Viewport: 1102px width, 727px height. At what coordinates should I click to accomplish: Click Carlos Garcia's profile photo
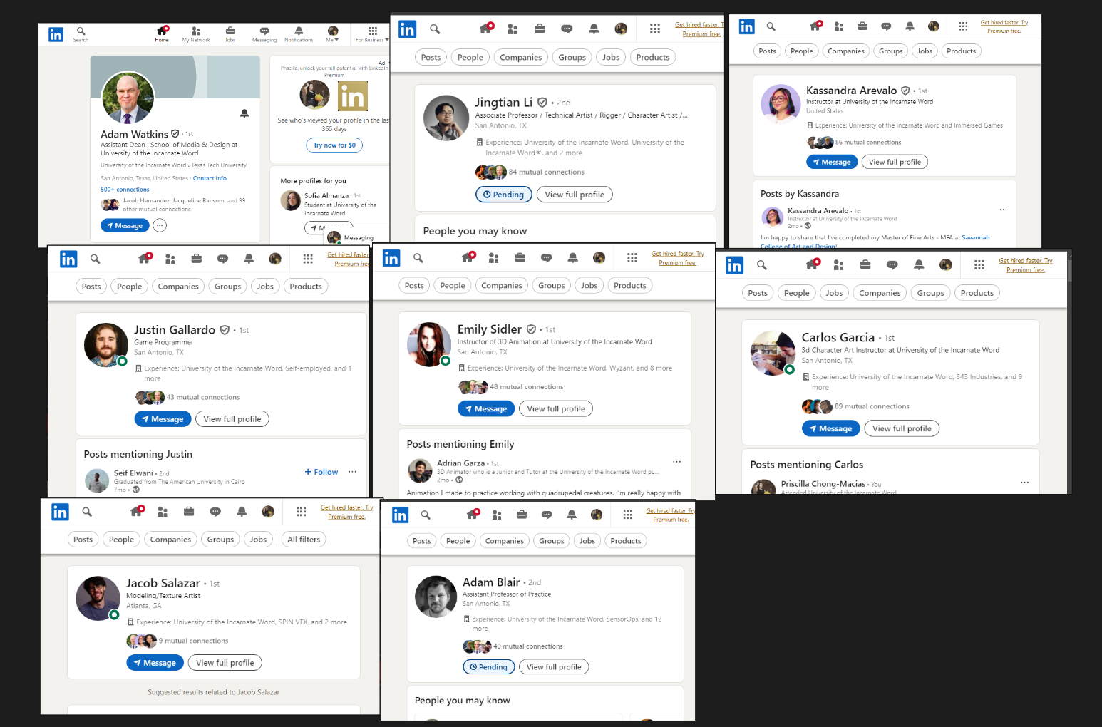click(773, 353)
